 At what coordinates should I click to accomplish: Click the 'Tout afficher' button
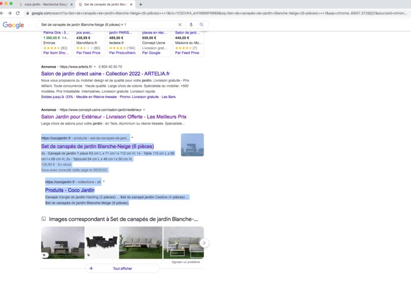122,269
